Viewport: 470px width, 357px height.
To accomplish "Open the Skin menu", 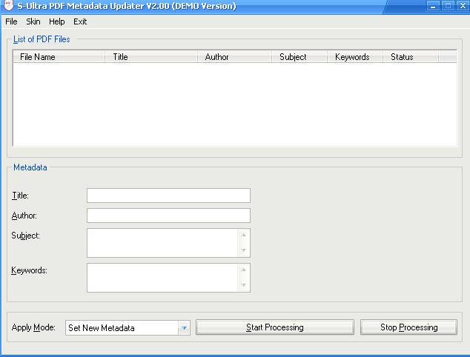I will [x=33, y=21].
